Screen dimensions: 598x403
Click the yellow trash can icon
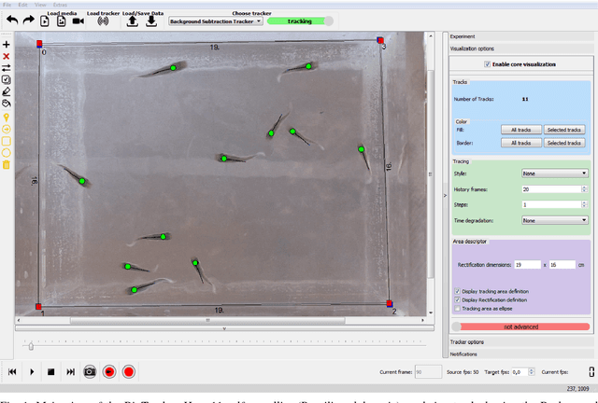7,165
